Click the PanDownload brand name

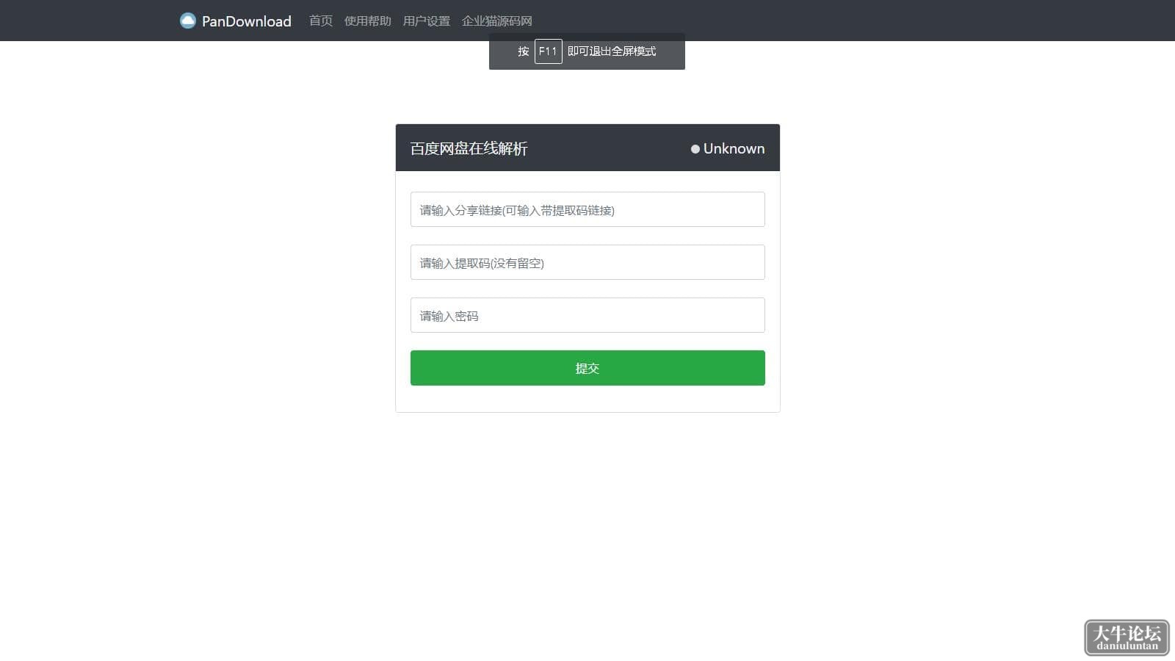(x=247, y=21)
